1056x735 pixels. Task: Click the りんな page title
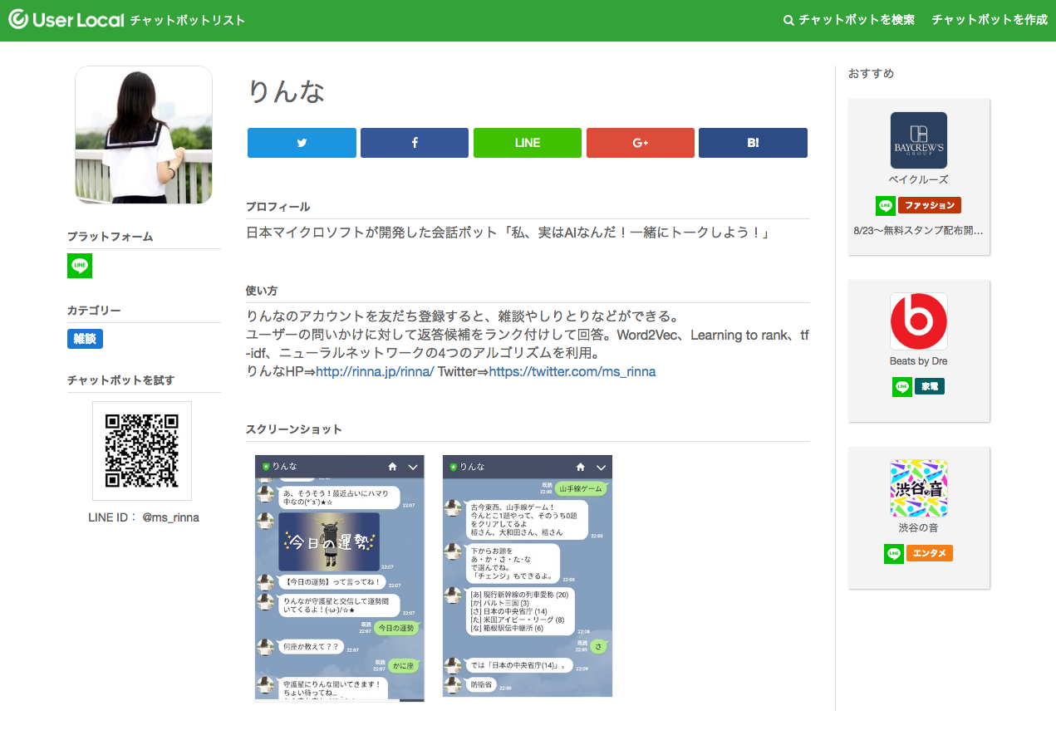point(286,91)
